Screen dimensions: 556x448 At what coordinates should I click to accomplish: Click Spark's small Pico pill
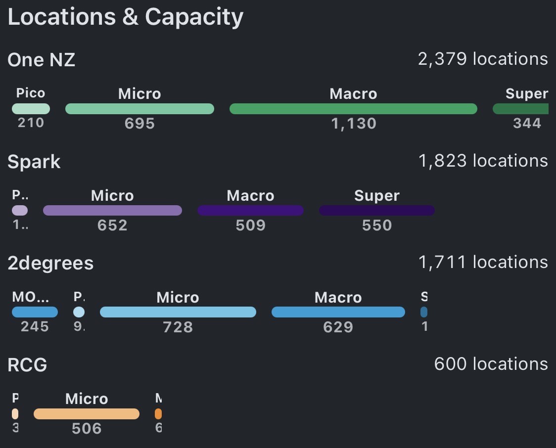[20, 211]
